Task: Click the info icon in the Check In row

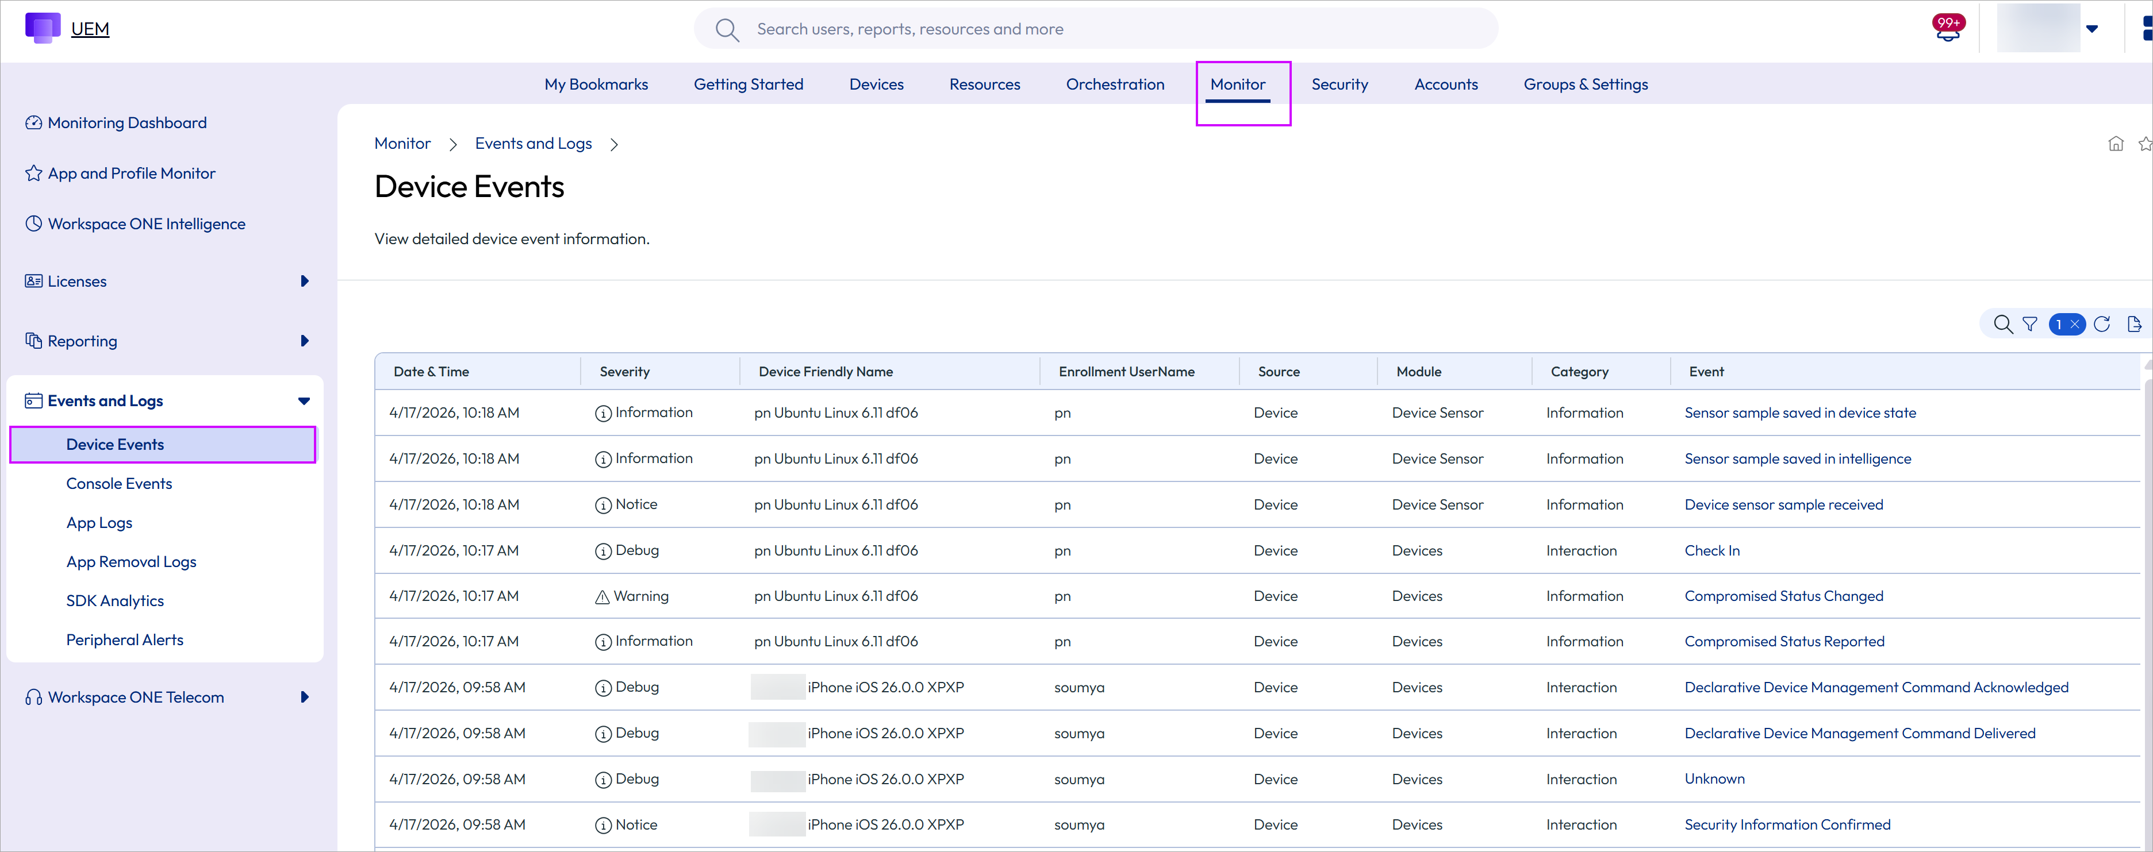Action: click(602, 552)
